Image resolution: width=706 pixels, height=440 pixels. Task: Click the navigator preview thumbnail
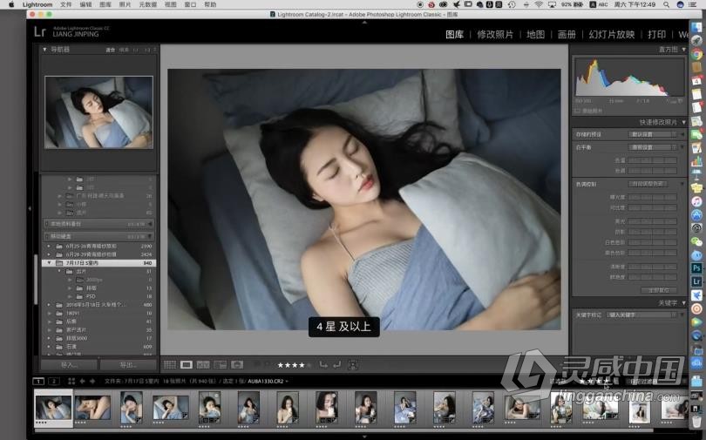point(98,112)
